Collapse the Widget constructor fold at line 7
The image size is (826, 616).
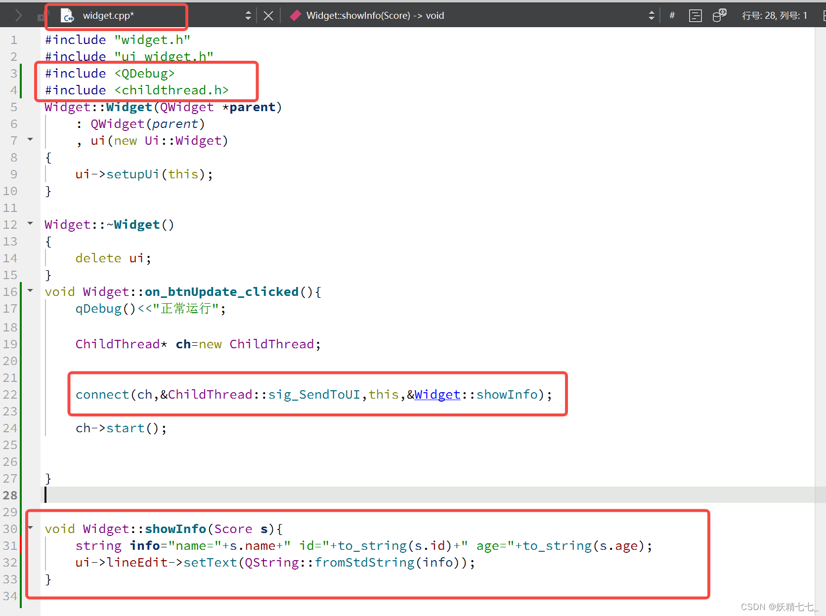pyautogui.click(x=30, y=140)
